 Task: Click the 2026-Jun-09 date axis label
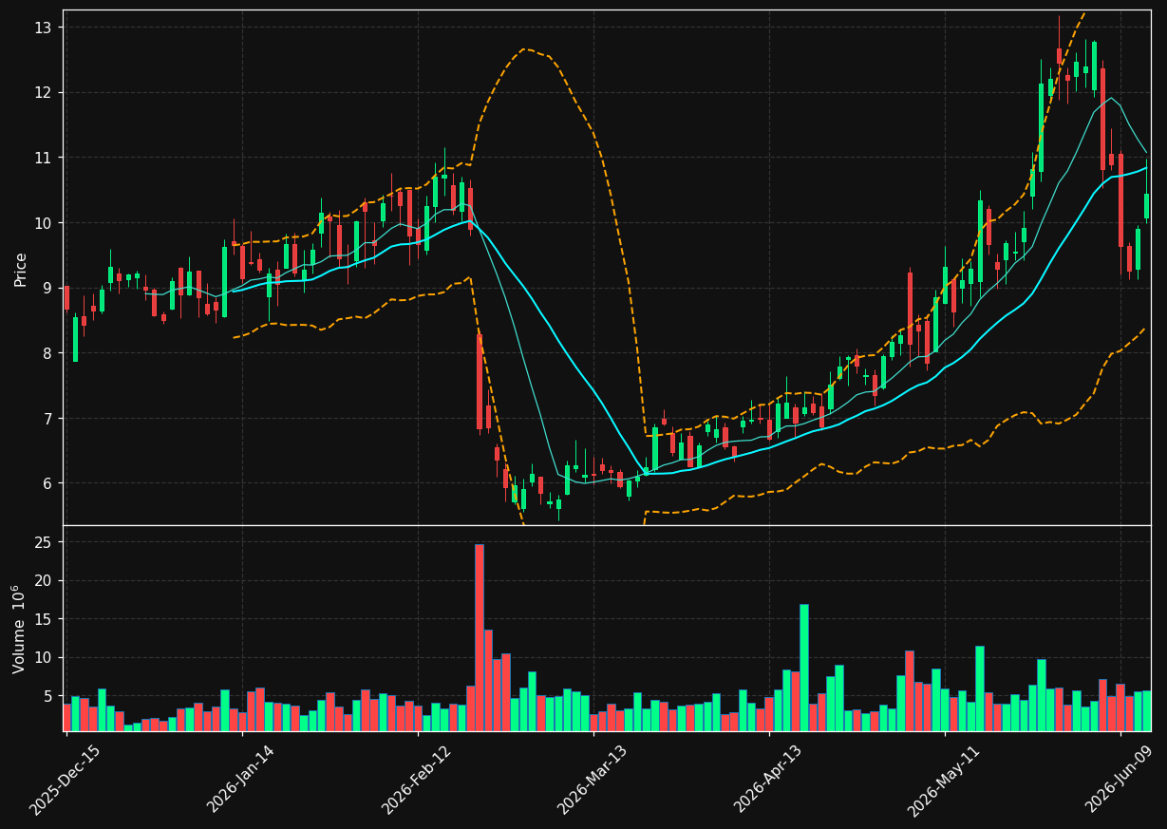[x=1120, y=780]
